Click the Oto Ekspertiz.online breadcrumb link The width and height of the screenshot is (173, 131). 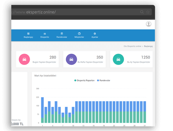[132, 46]
